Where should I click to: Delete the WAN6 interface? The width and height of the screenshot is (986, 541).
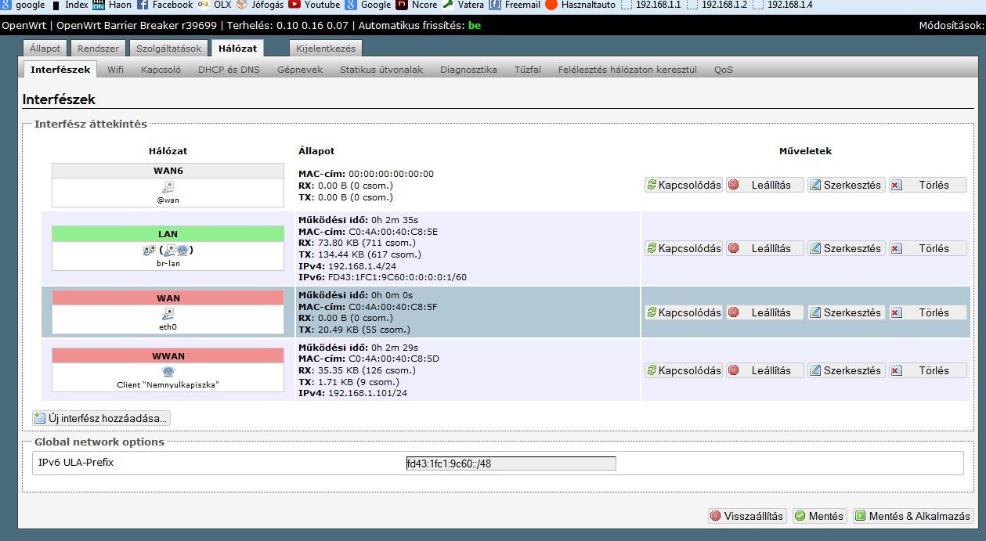(927, 186)
